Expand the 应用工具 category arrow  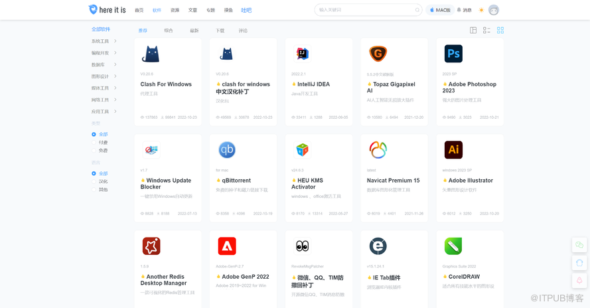pos(115,111)
